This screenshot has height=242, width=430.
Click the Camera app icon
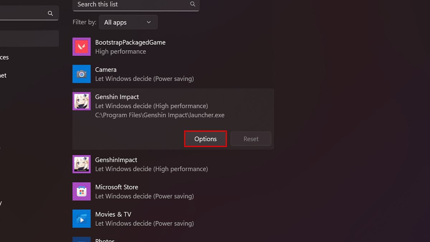click(81, 74)
